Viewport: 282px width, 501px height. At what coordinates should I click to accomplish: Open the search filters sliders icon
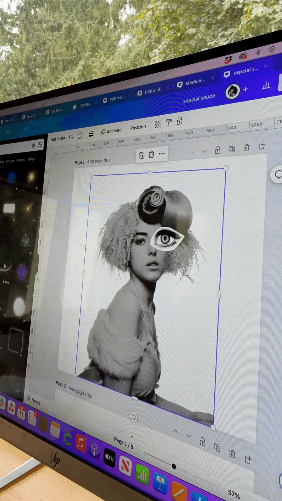pyautogui.click(x=40, y=144)
